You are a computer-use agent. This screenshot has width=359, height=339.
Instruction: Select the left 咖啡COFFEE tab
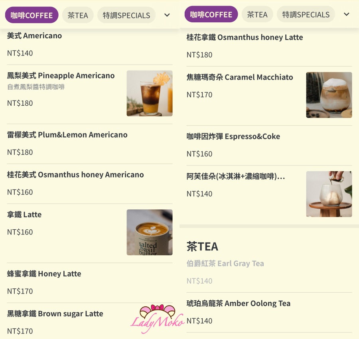coord(32,15)
